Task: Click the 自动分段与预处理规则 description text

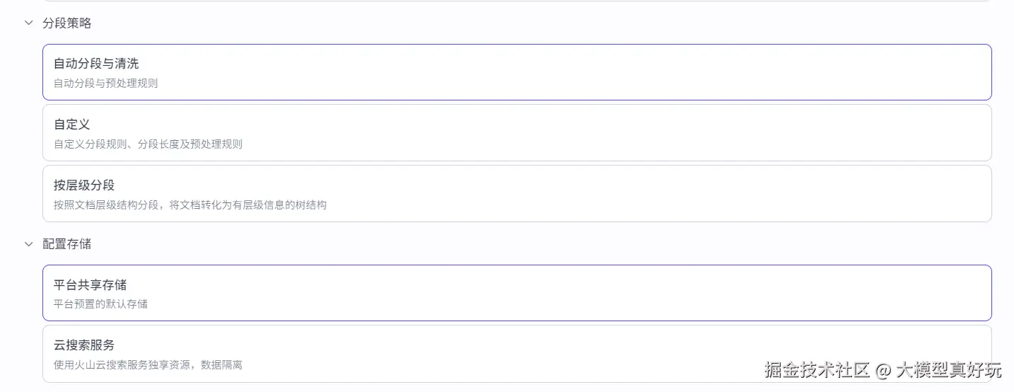Action: pos(106,83)
